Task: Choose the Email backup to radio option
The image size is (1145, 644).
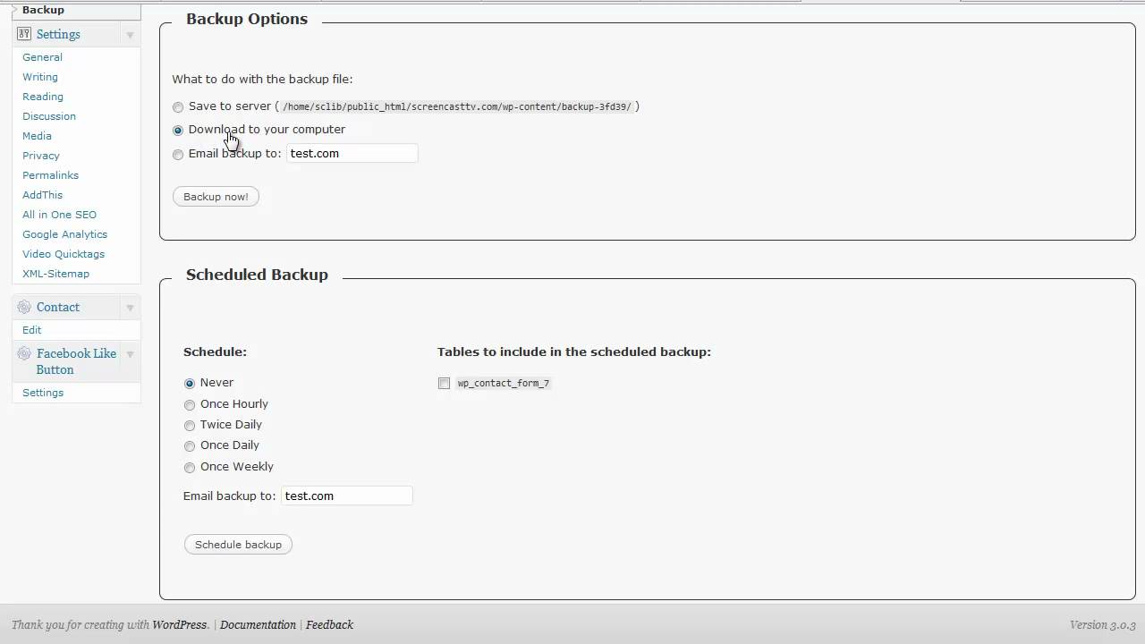Action: (178, 155)
